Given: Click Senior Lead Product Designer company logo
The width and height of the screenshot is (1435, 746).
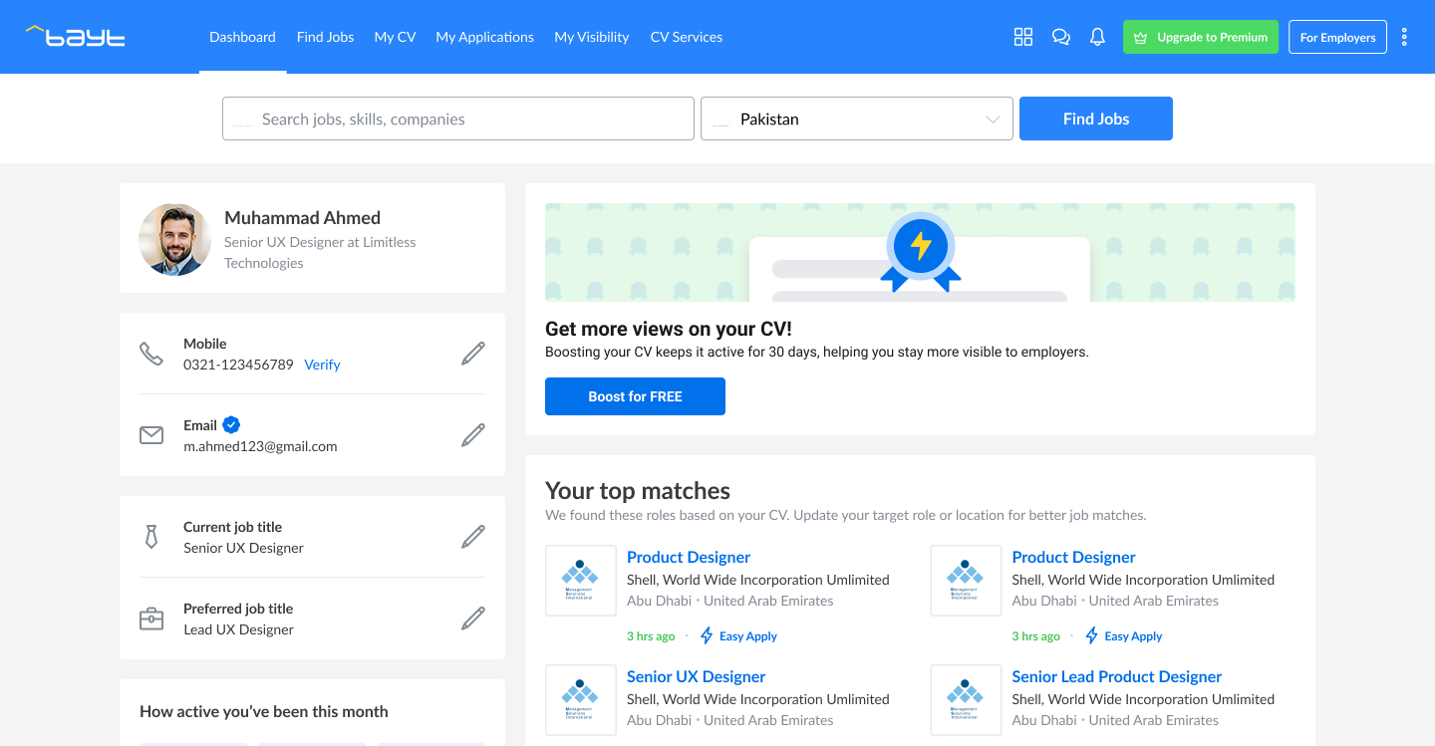Looking at the screenshot, I should 966,700.
